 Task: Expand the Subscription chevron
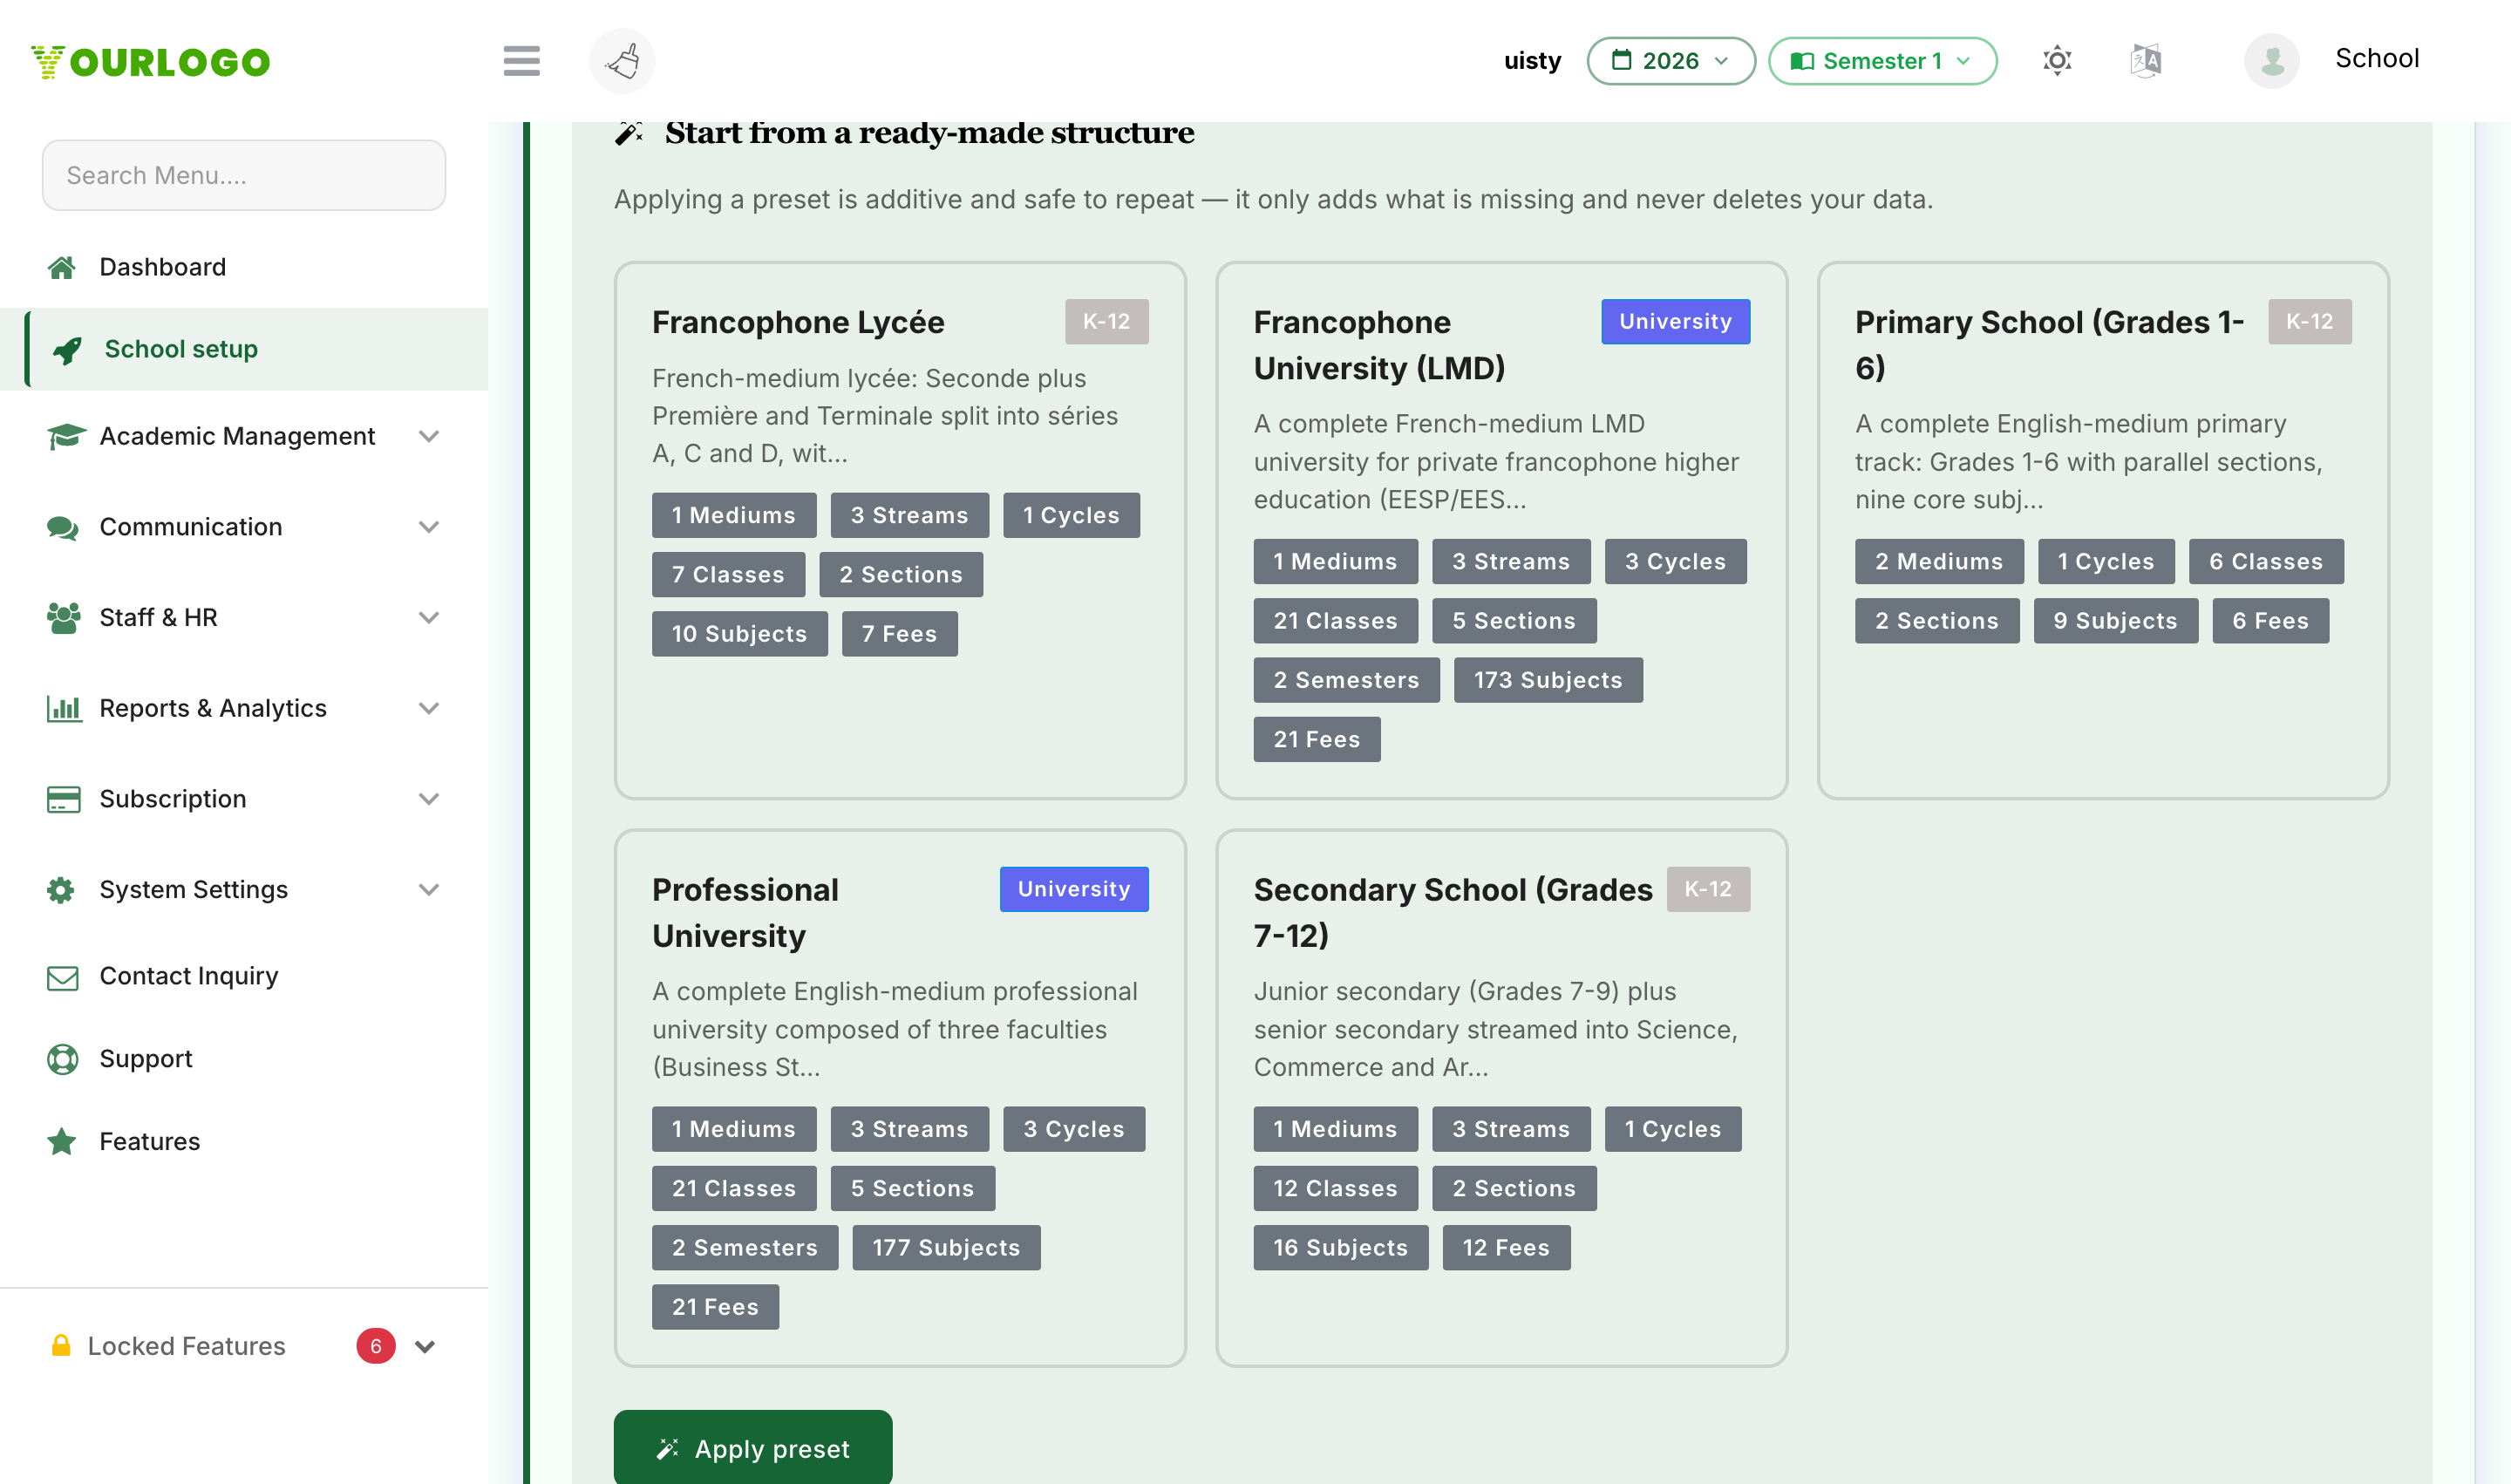point(429,799)
